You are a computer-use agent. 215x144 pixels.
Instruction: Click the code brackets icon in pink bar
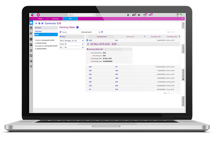coord(31,18)
